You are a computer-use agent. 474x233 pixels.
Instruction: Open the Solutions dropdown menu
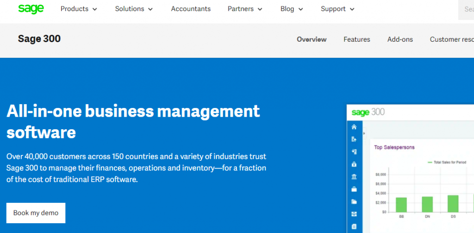tap(134, 9)
